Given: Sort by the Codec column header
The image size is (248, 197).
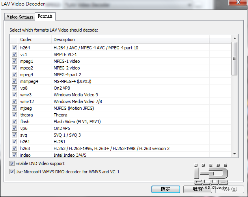Looking at the screenshot, I should (x=35, y=39).
